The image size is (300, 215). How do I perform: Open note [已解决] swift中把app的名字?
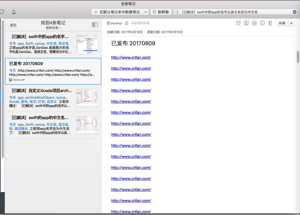[53, 45]
